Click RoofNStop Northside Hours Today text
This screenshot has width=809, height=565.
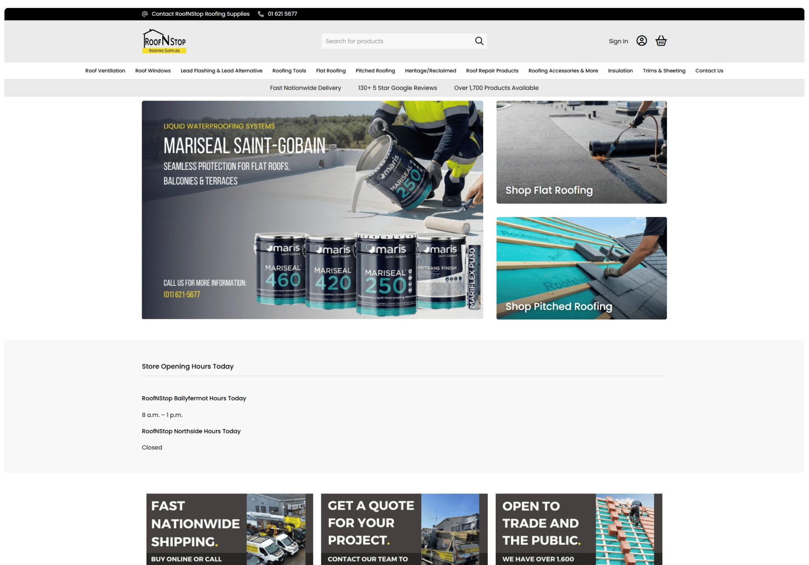click(191, 431)
